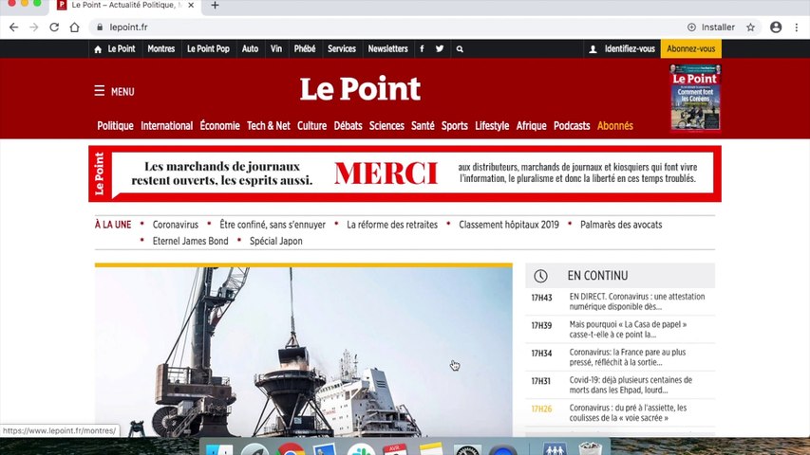
Task: Open 'La réforme des retraites' topic
Action: click(x=392, y=225)
